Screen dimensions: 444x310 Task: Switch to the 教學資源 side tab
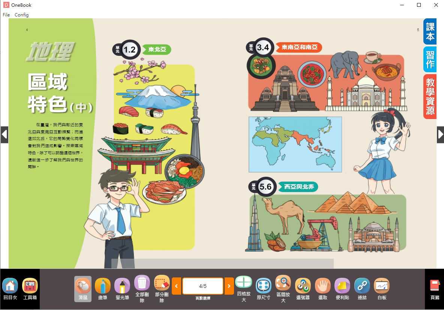pyautogui.click(x=430, y=96)
